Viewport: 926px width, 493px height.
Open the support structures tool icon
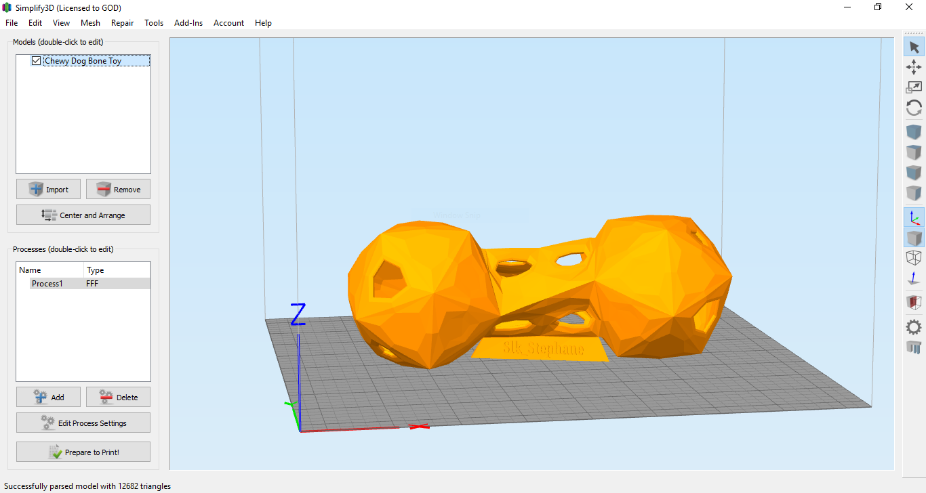click(914, 347)
